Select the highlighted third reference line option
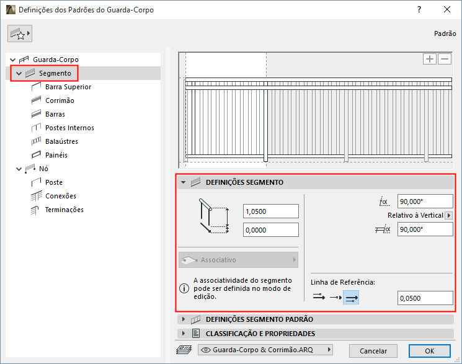 351,298
